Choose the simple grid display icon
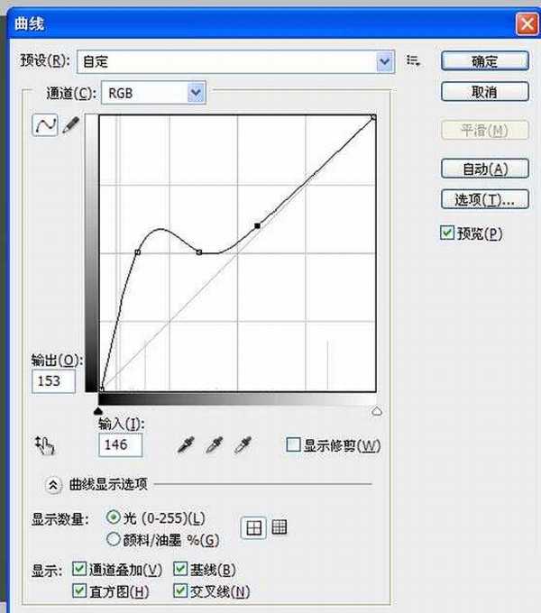541x613 pixels. coord(254,529)
